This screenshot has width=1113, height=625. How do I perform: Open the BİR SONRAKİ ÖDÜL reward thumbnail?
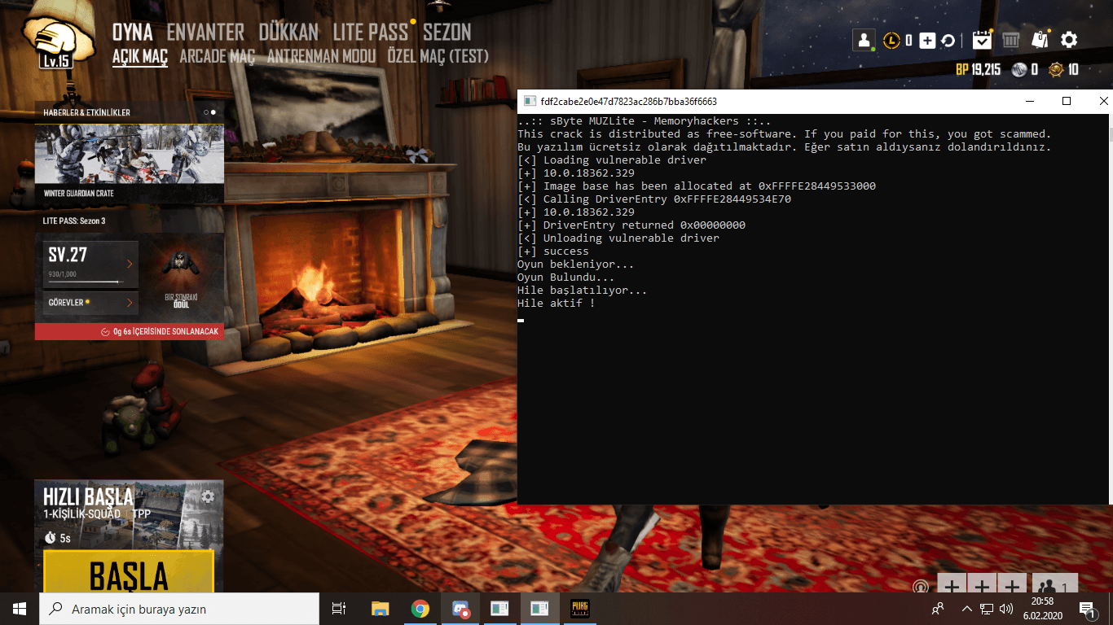tap(182, 278)
